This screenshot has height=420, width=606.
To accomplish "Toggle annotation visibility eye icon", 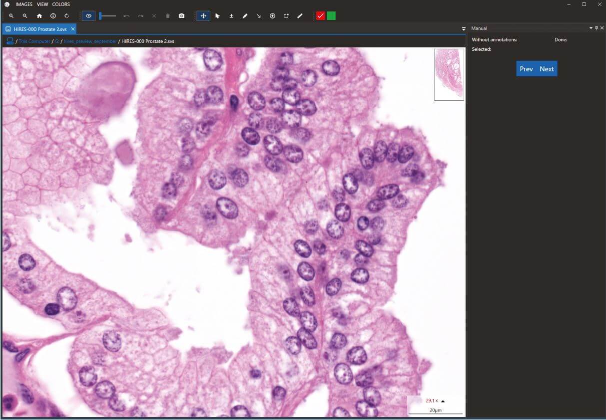I will click(88, 16).
